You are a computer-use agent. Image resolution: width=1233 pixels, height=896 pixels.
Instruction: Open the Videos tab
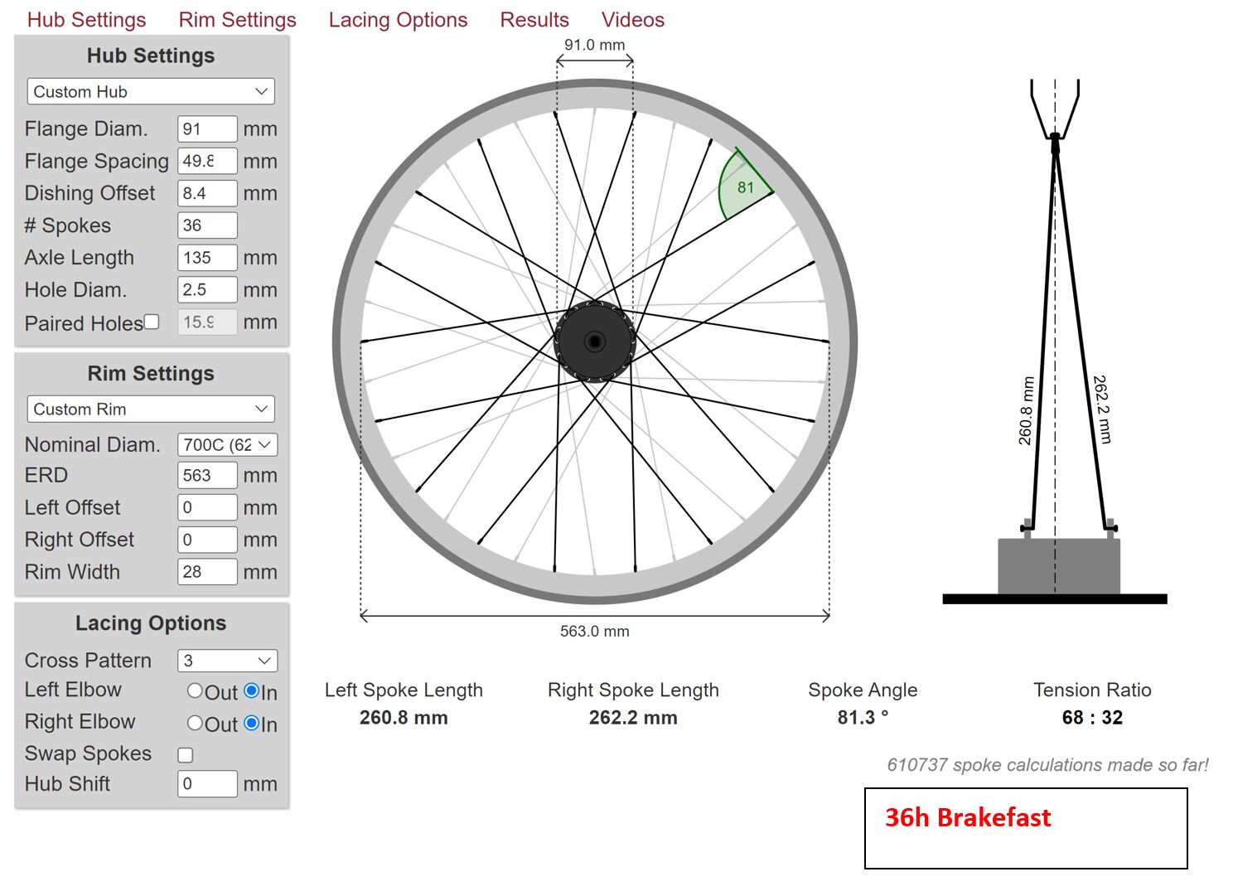pos(633,20)
